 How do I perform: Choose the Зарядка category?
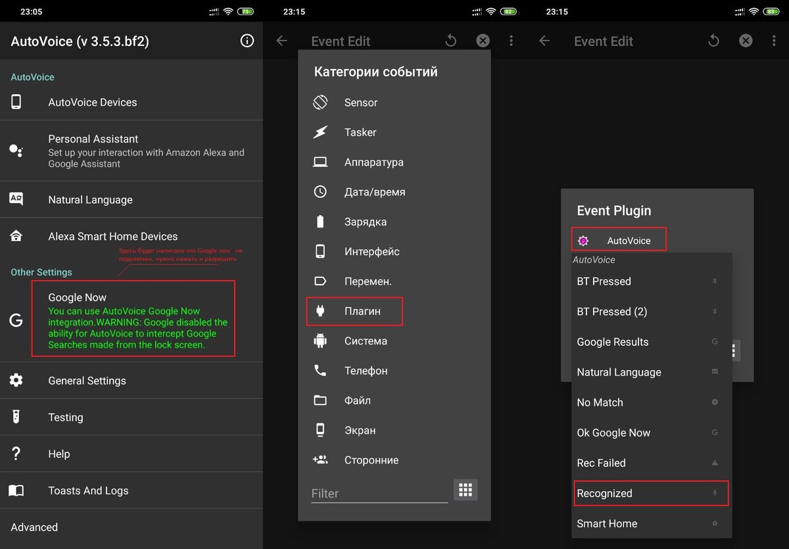click(x=394, y=222)
